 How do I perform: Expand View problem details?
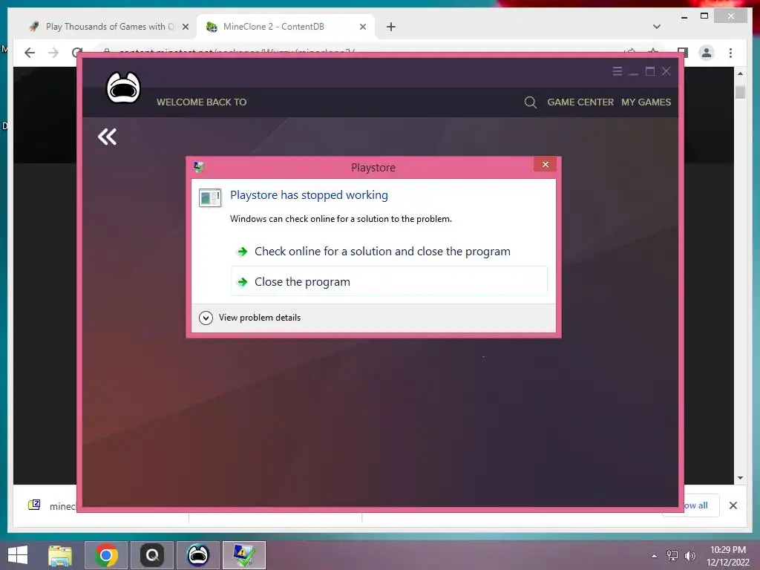point(250,318)
